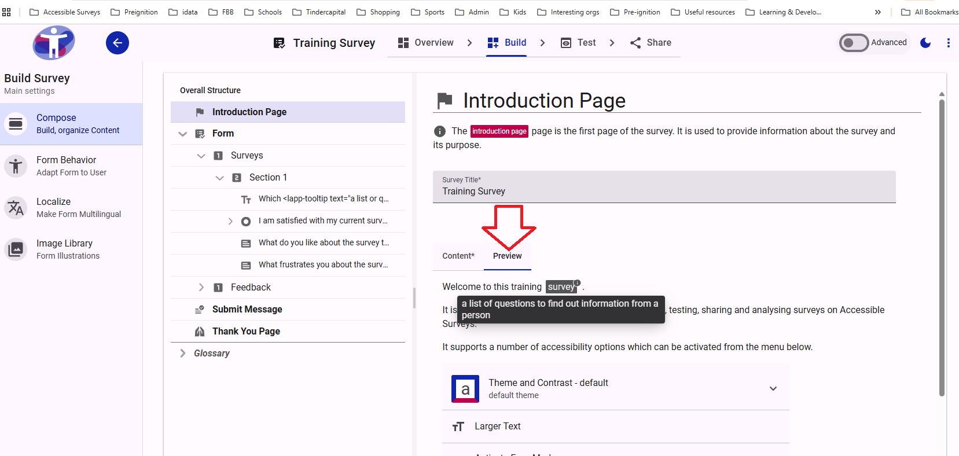Image resolution: width=959 pixels, height=456 pixels.
Task: Click the Survey Title input field
Action: (664, 192)
